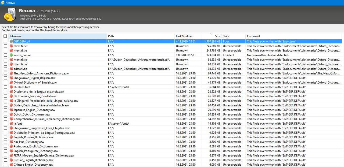Click the comment overwritten with "E:\system"
344x167 pixels.
(x=271, y=42)
